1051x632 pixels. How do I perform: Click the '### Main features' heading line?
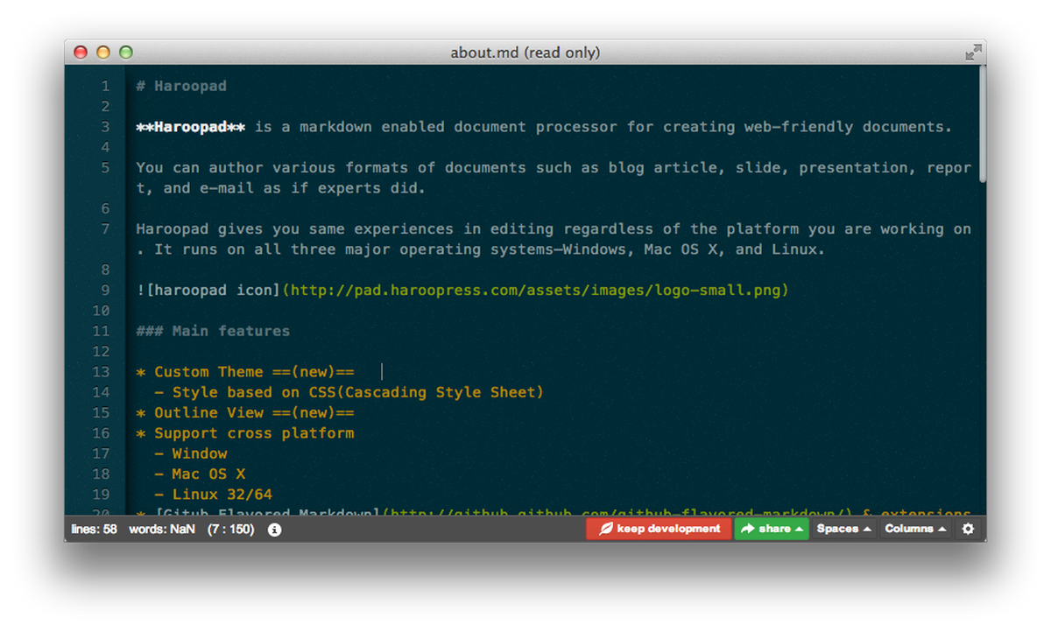(213, 331)
